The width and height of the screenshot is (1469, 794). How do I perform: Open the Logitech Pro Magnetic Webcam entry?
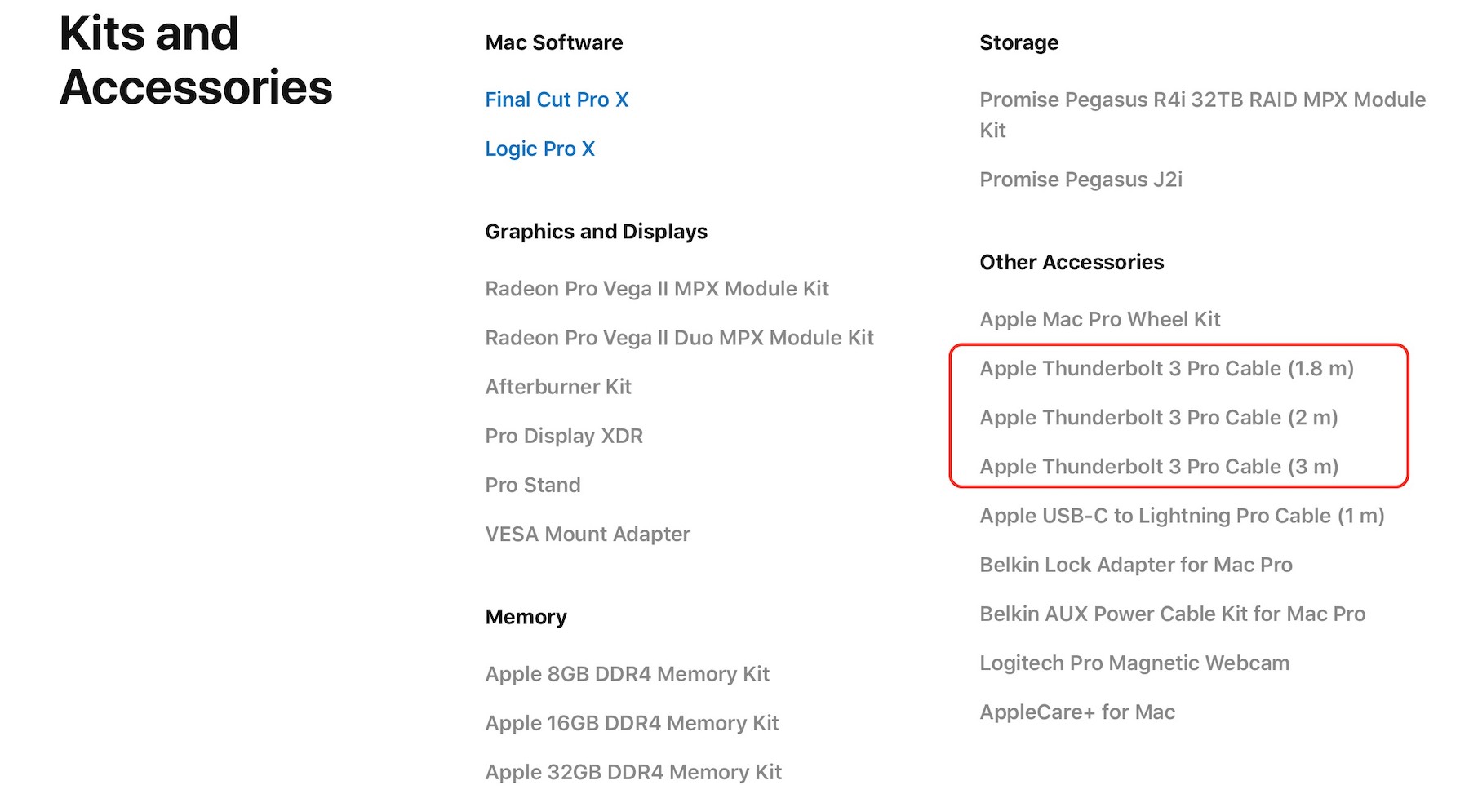[1134, 663]
